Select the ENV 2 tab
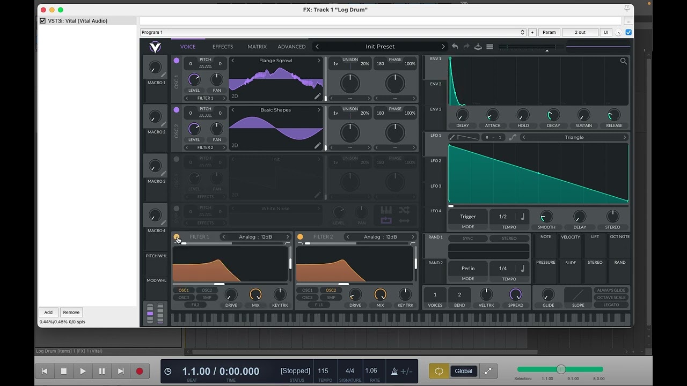The height and width of the screenshot is (386, 687). tap(435, 84)
